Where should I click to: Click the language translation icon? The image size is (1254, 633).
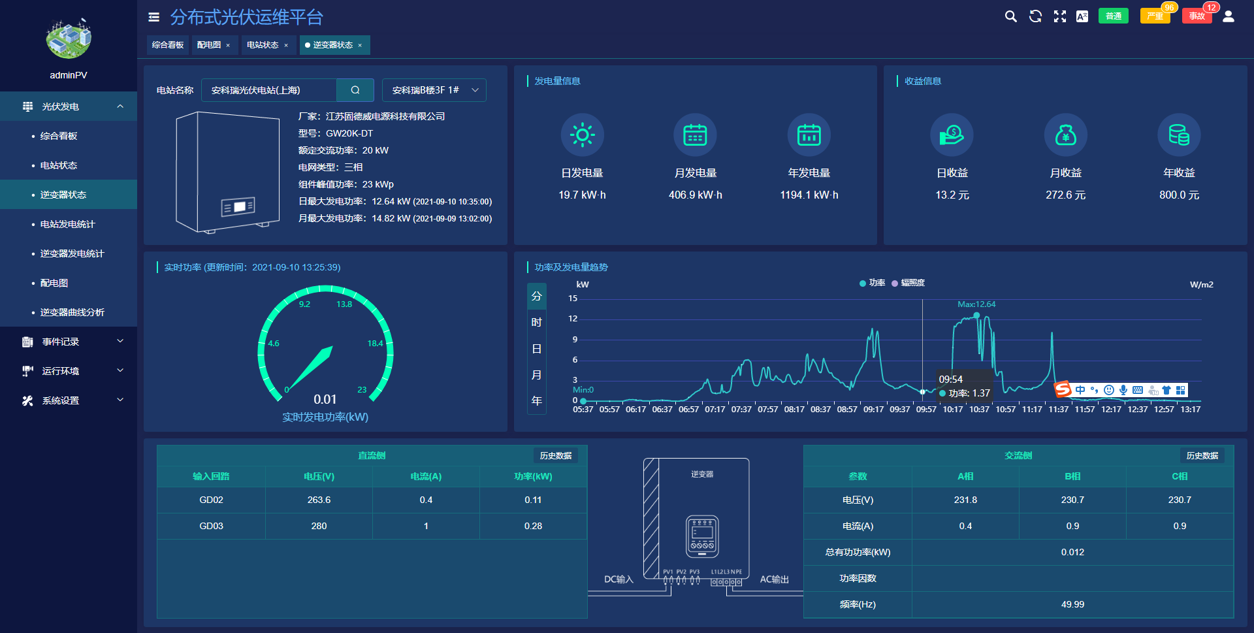(x=1082, y=16)
